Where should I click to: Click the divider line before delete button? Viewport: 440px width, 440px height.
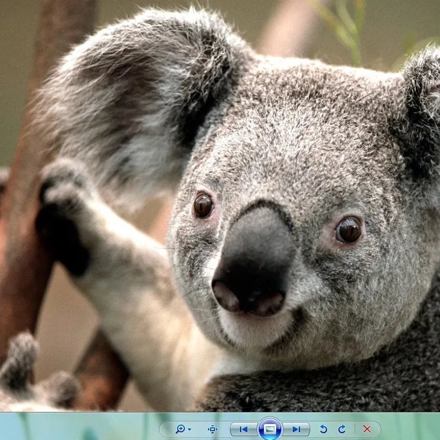pos(355,429)
